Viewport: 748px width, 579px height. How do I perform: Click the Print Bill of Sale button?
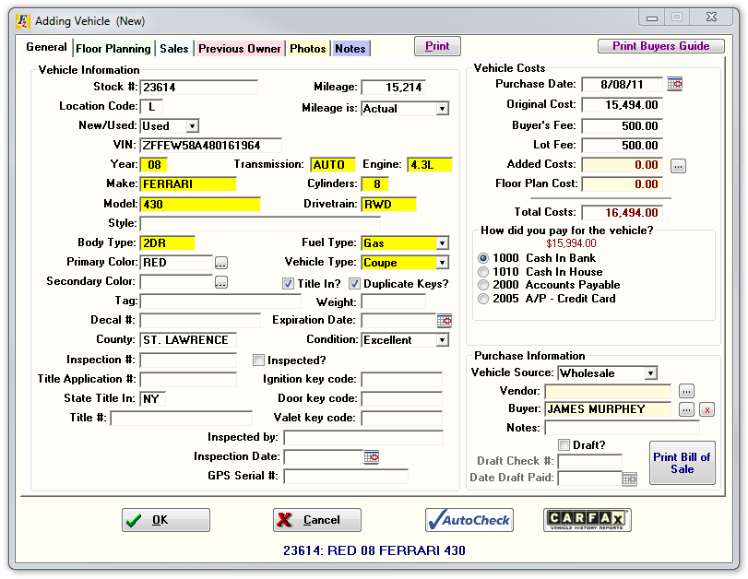coord(682,463)
